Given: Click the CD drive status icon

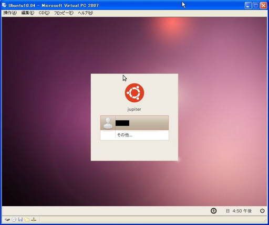Looking at the screenshot, I should coord(14,219).
